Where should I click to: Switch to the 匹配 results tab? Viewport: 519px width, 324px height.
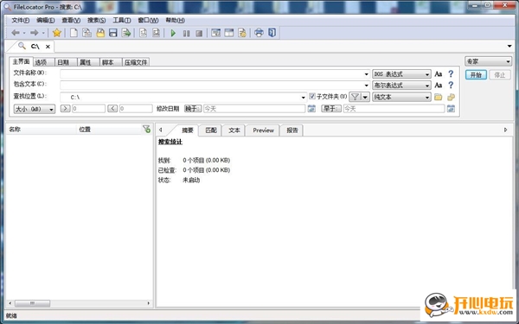pyautogui.click(x=211, y=130)
